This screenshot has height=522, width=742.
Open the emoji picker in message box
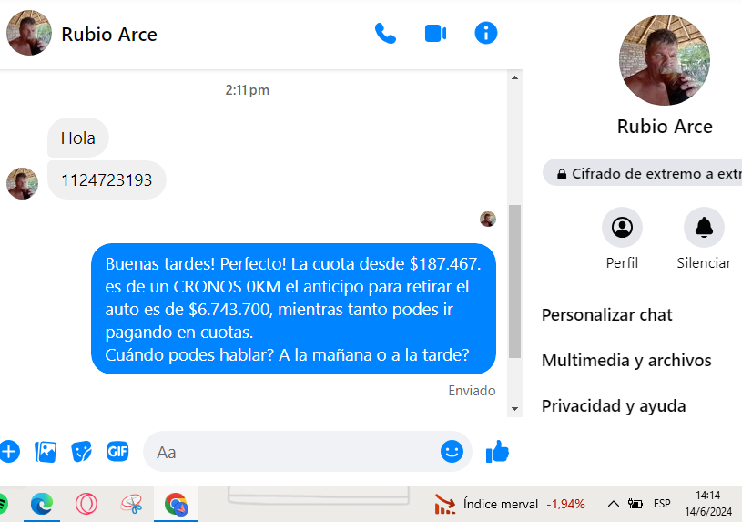coord(452,452)
